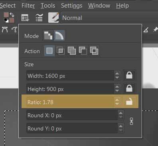Click the foreground color swatch

coord(6,15)
